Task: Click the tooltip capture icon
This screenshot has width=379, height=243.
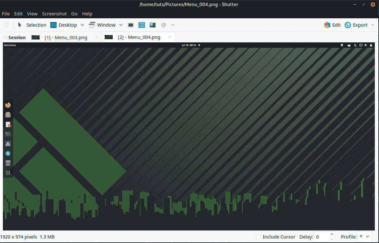Action: 153,25
